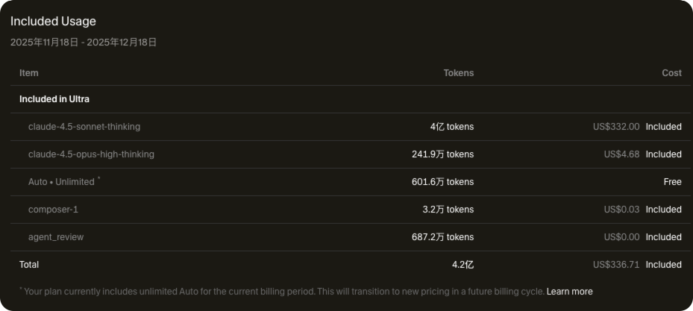Select the Included in Ultra section label

(54, 99)
